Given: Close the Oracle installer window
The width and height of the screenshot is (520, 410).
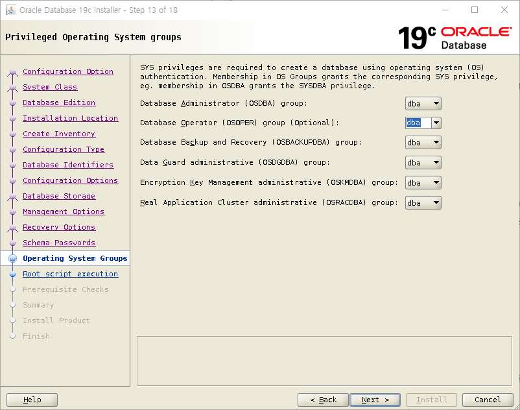Looking at the screenshot, I should (504, 10).
